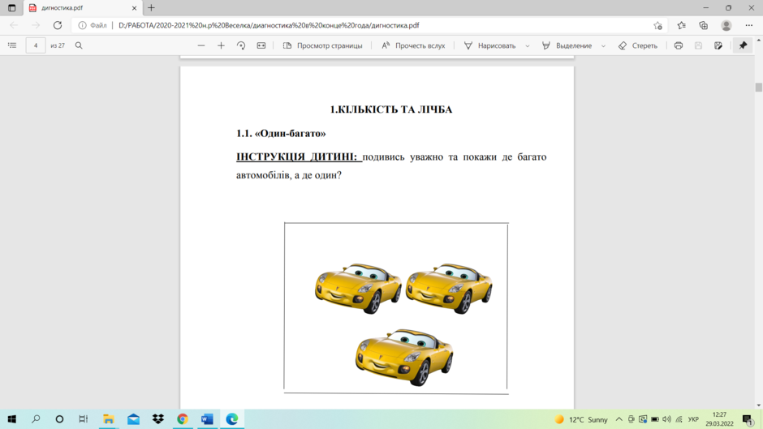Open Просмотр страницы options
This screenshot has width=763, height=429.
coord(322,45)
